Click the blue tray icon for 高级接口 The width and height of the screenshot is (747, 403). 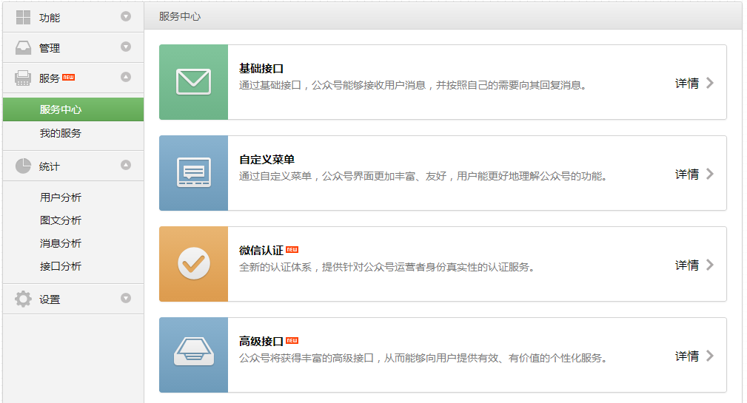point(193,354)
